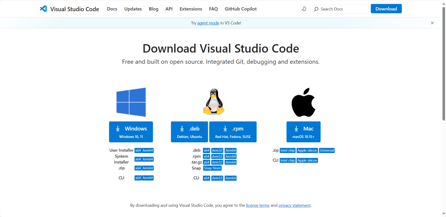Click the page vertical scrollbar thumb
446x217 pixels.
(444, 63)
